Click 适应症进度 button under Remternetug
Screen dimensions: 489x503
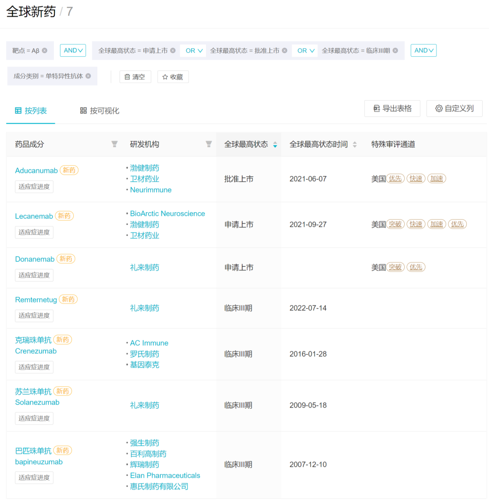coord(34,316)
